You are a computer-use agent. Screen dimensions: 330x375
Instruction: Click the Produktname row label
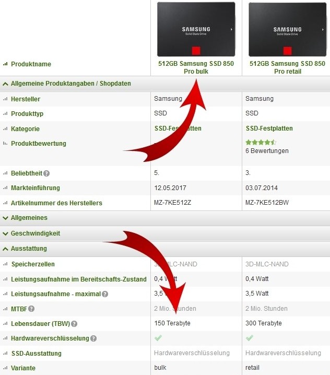click(31, 64)
